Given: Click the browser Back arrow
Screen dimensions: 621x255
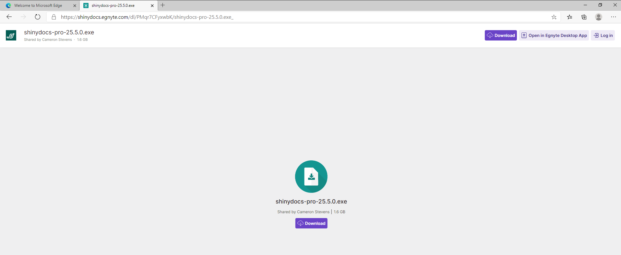Looking at the screenshot, I should pos(9,17).
